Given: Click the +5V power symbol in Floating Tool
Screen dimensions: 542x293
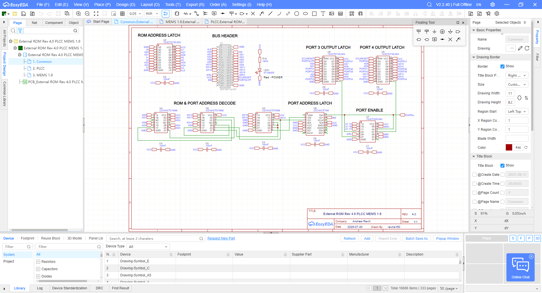Looking at the screenshot, I should click(x=427, y=31).
